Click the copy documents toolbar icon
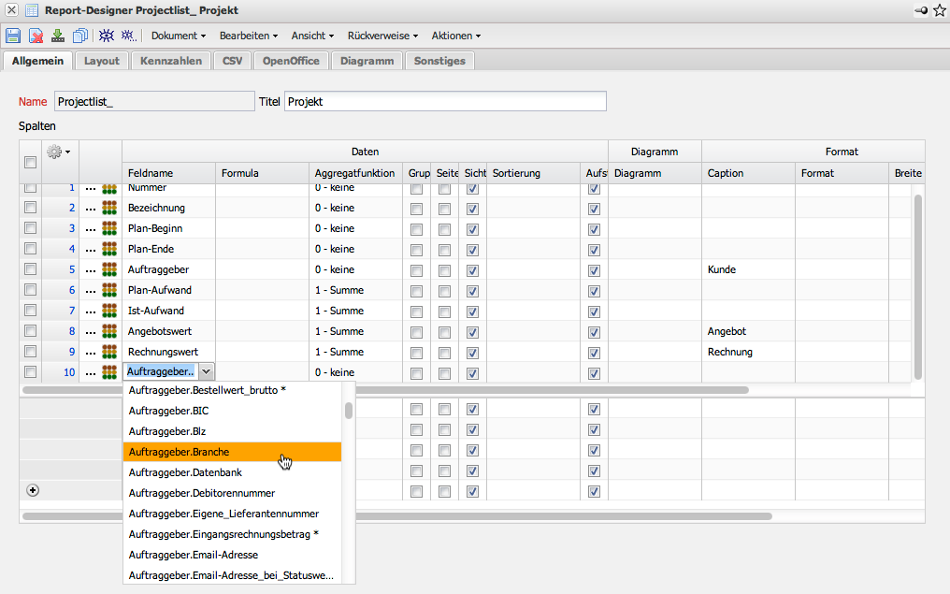The width and height of the screenshot is (950, 594). pyautogui.click(x=80, y=36)
